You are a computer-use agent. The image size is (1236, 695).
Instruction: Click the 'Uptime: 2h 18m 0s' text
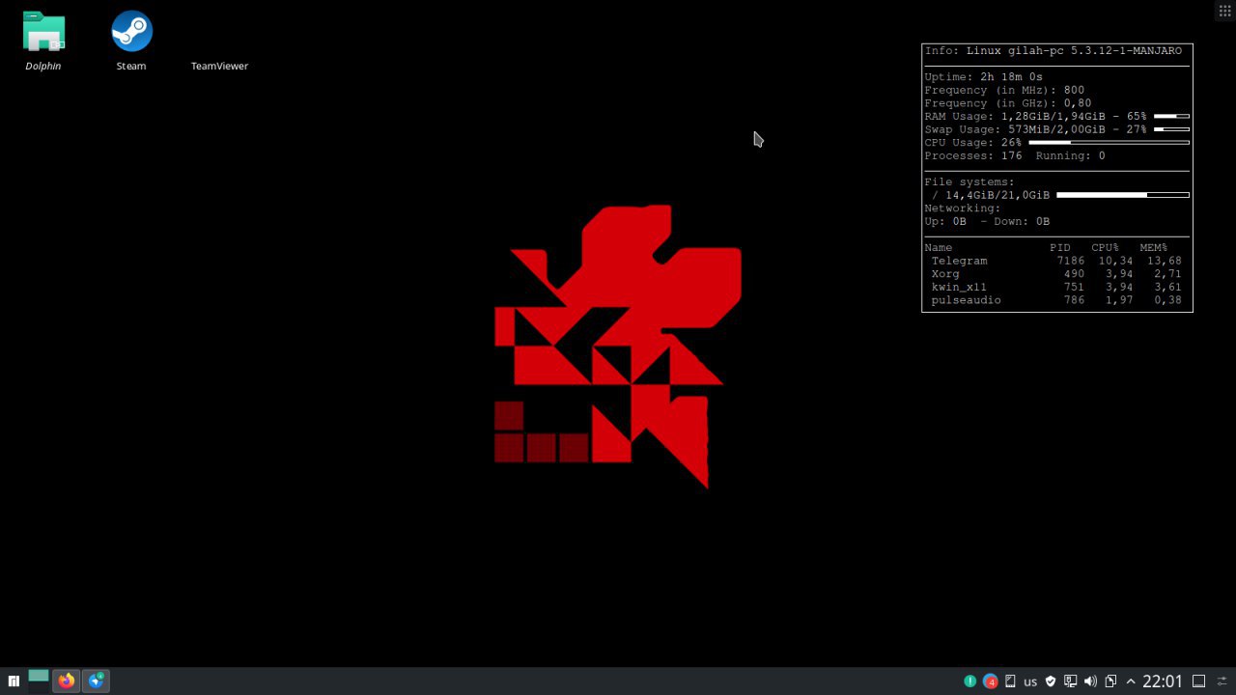(x=983, y=77)
